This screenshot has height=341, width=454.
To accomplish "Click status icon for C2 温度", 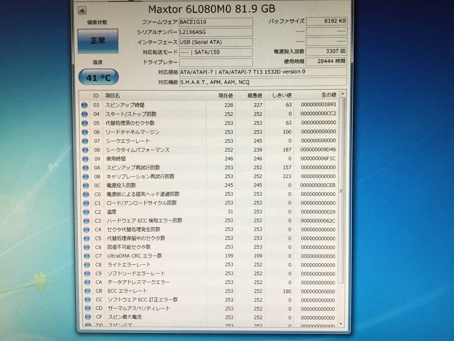I will tap(86, 212).
